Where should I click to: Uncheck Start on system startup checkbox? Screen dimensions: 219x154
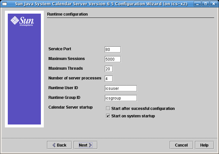tap(108, 116)
